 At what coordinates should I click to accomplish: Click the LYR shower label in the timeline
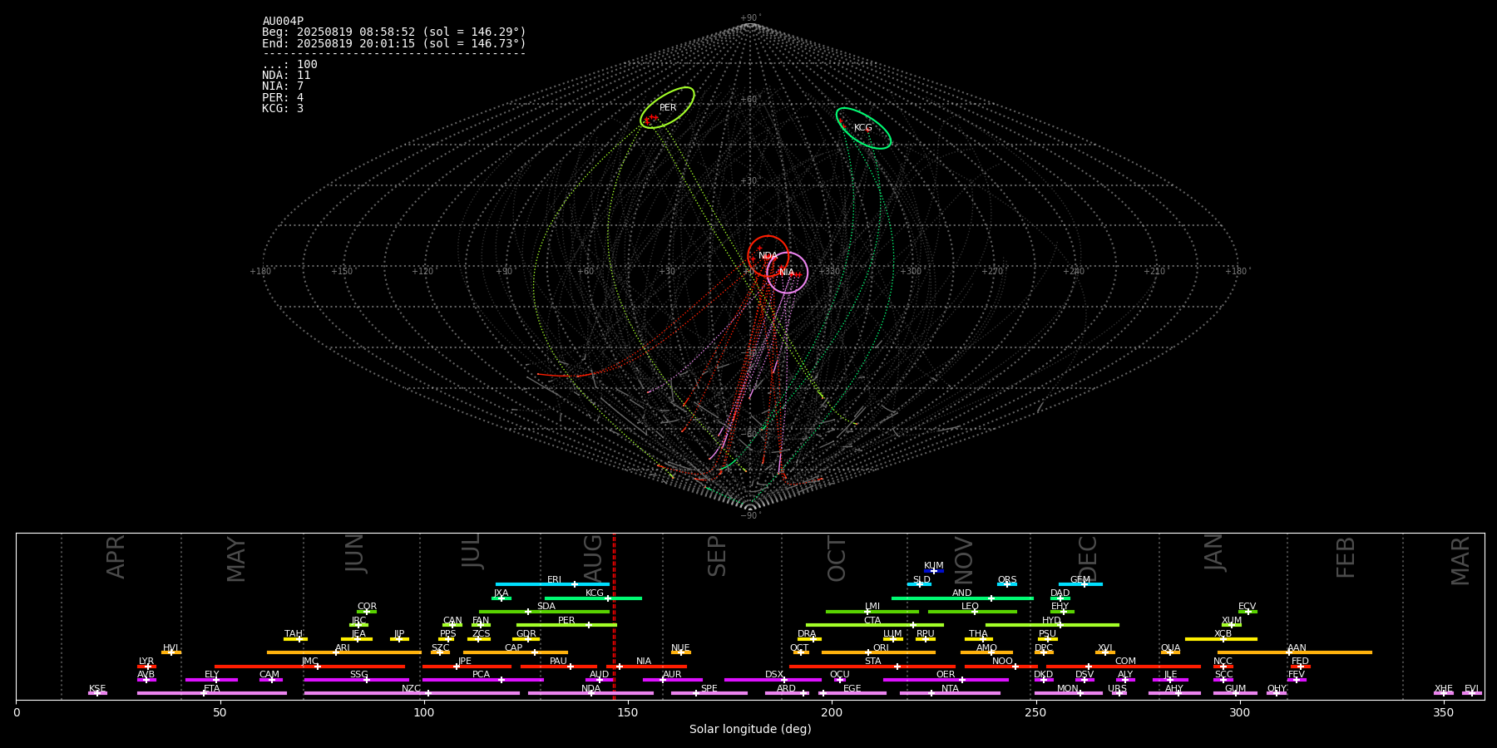point(146,662)
